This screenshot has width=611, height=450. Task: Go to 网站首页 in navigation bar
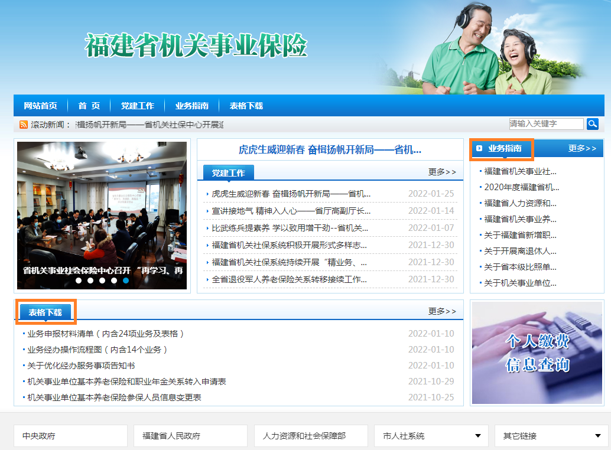click(40, 106)
